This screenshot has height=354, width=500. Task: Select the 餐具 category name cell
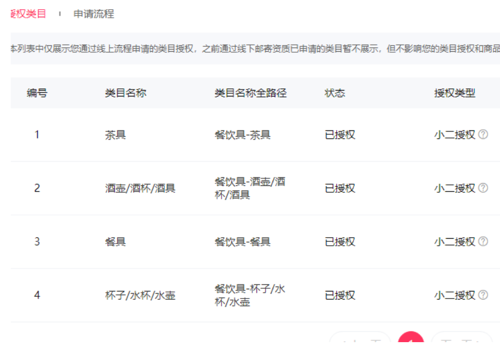[x=115, y=242]
